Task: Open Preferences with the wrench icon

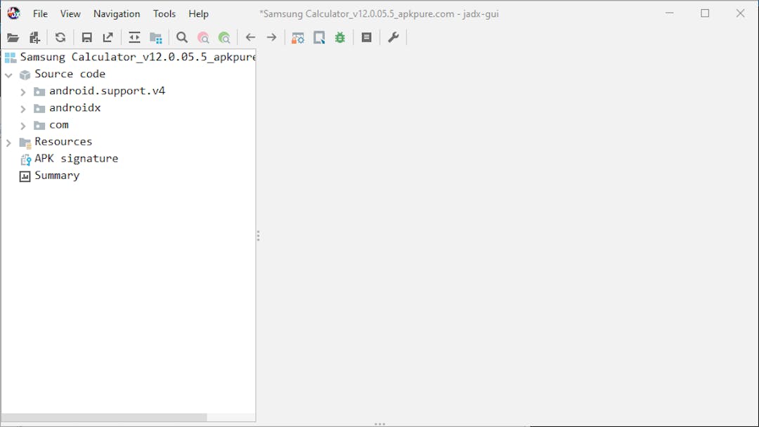Action: pyautogui.click(x=394, y=38)
